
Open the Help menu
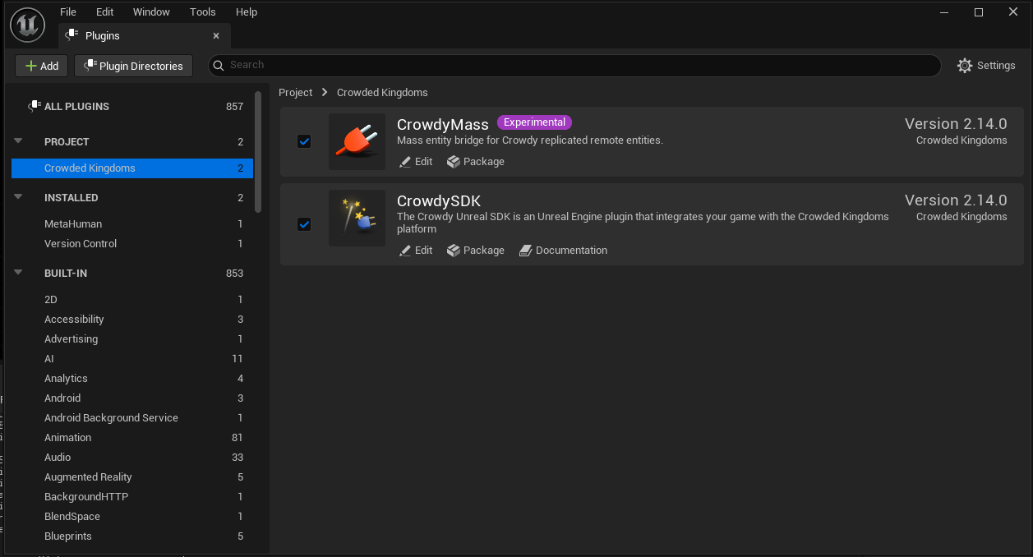(247, 12)
